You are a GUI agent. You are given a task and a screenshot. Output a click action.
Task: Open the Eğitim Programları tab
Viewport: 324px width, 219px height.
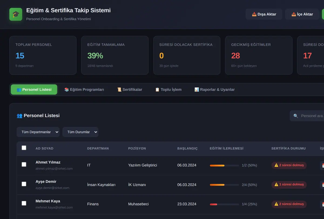pos(84,90)
